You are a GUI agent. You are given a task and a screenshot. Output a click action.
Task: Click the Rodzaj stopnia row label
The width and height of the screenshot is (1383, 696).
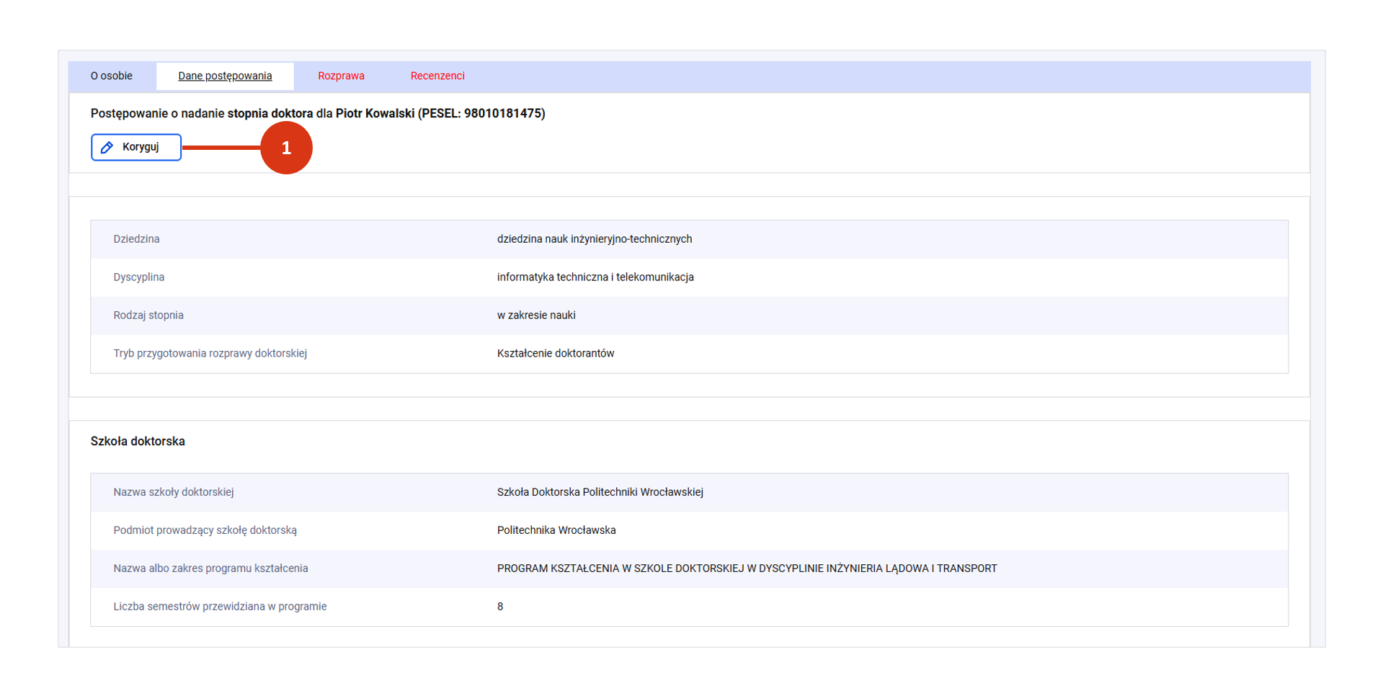click(148, 316)
